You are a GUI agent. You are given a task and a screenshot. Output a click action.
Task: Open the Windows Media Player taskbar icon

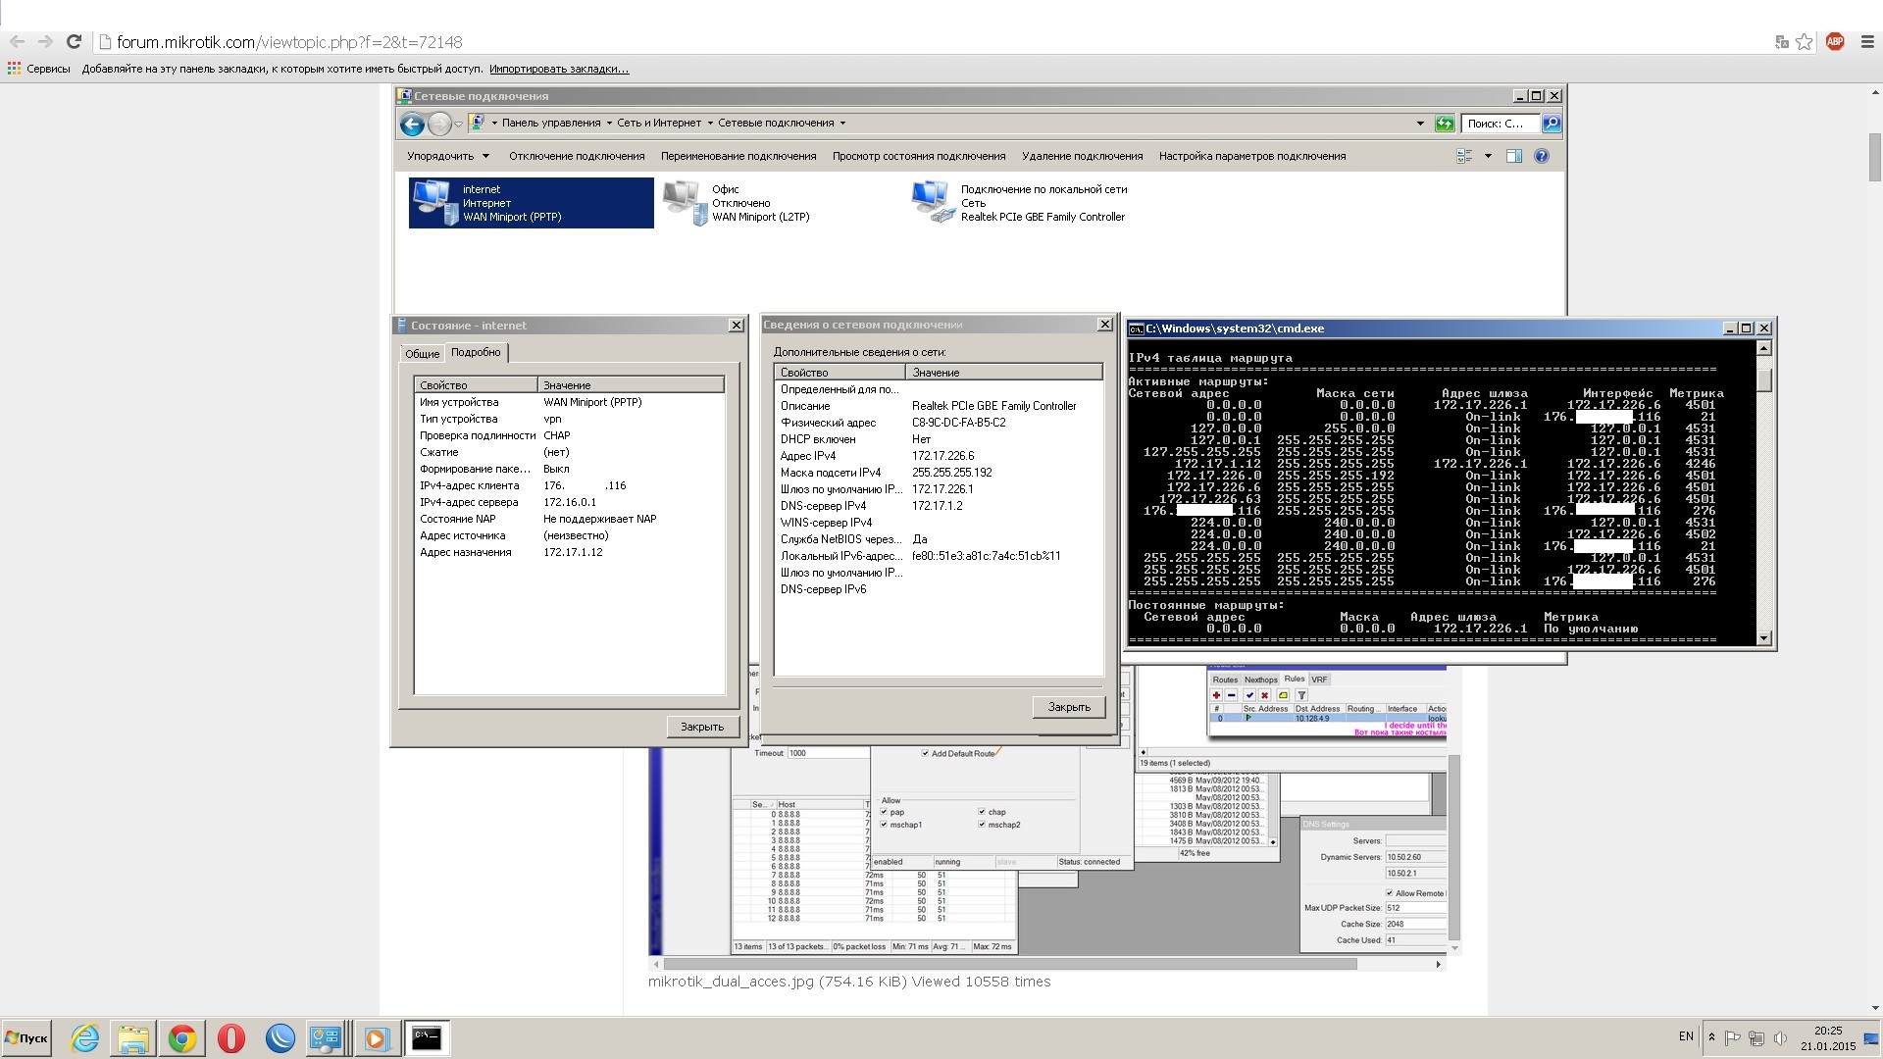(x=377, y=1037)
